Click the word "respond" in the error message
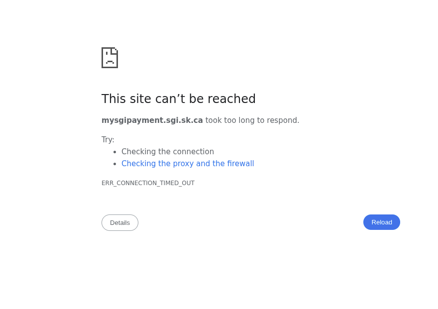Image resolution: width=438 pixels, height=309 pixels. pyautogui.click(x=283, y=120)
